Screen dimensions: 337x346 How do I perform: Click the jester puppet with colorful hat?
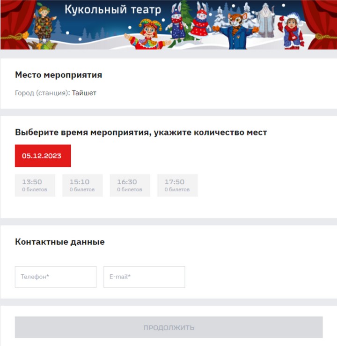[x=147, y=34]
